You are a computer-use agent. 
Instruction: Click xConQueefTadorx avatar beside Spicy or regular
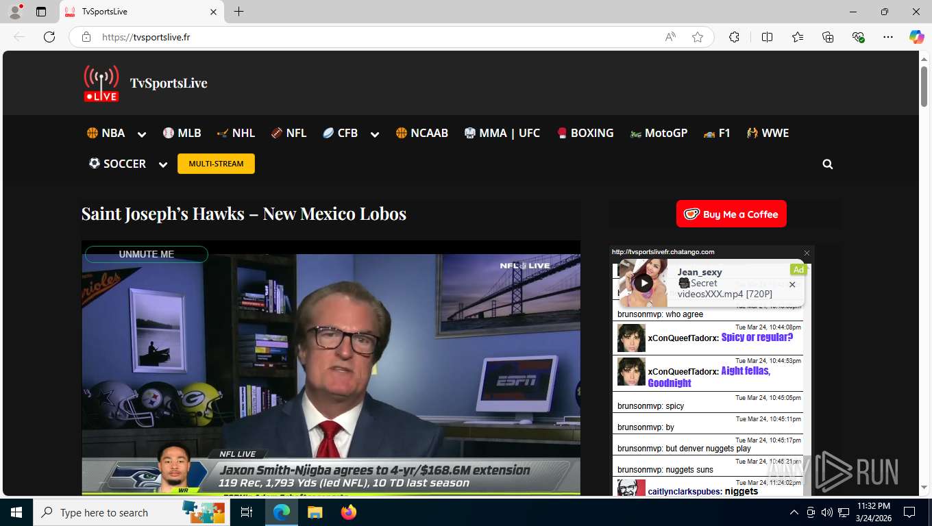coord(631,338)
